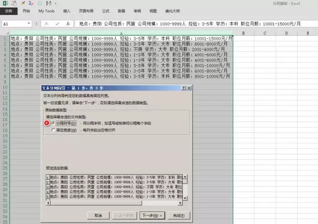Select column C header
318x224 pixels.
pos(265,33)
